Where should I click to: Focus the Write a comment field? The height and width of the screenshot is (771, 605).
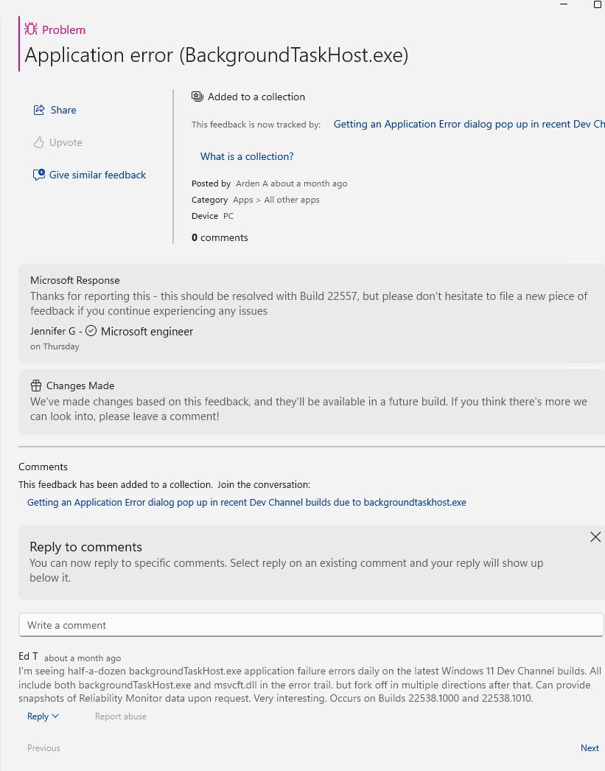tap(311, 625)
